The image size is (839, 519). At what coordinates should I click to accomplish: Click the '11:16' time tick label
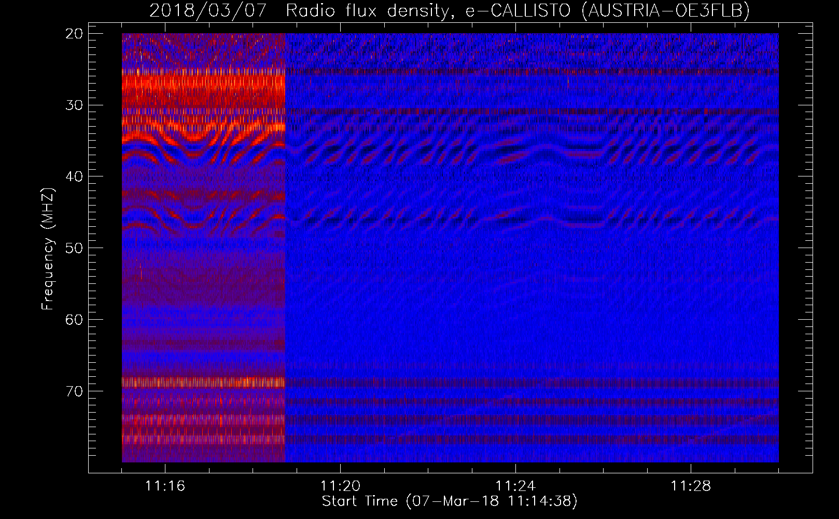(165, 486)
